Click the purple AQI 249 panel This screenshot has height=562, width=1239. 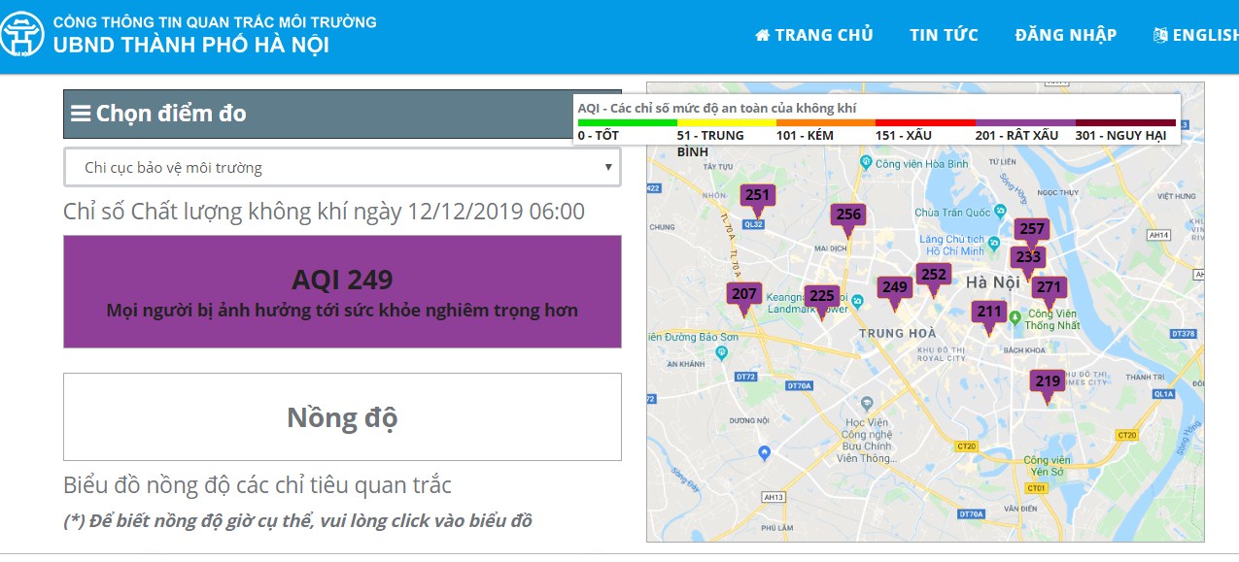click(x=342, y=291)
